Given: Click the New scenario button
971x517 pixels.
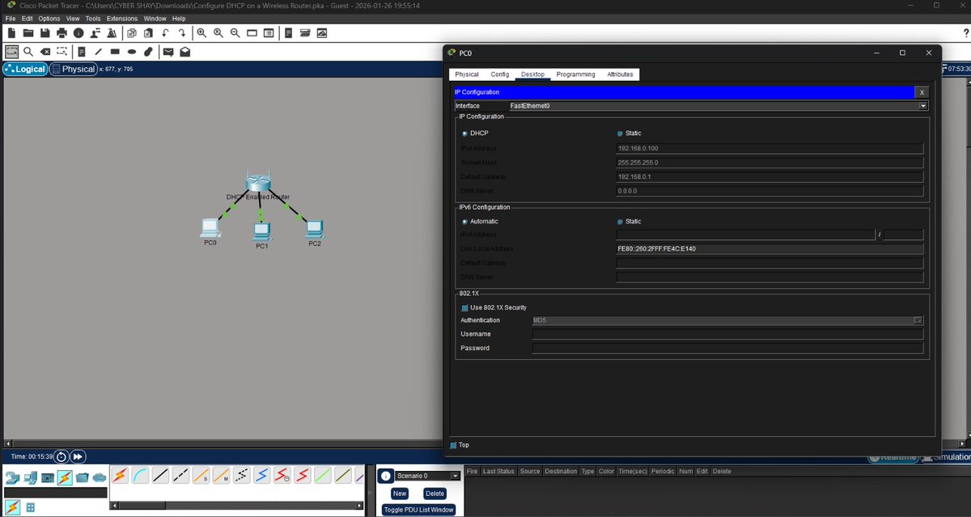Looking at the screenshot, I should click(400, 494).
